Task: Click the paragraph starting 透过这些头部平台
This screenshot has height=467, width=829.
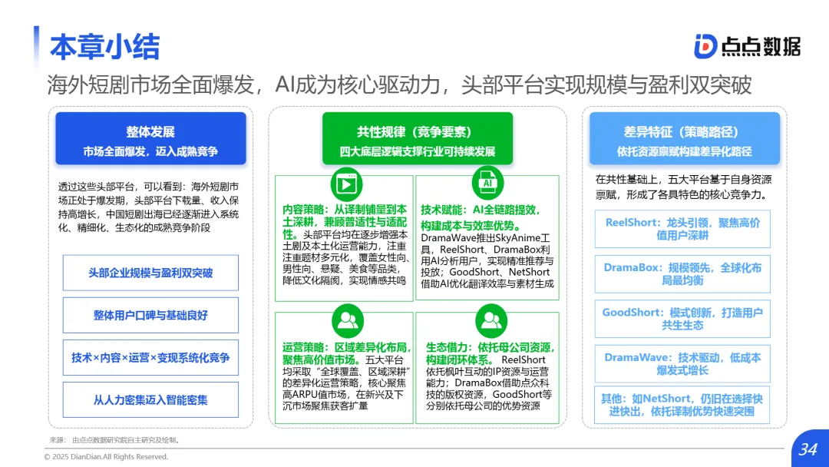Action: 149,207
